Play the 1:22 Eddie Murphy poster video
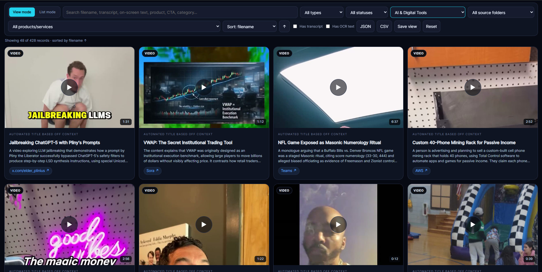 pyautogui.click(x=204, y=225)
